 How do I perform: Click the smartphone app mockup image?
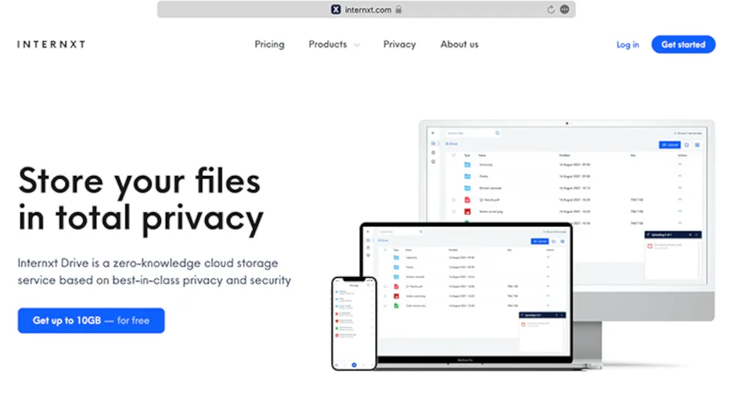pyautogui.click(x=354, y=323)
